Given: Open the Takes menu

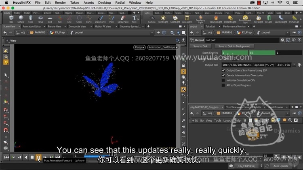Looking at the screenshot, I should (75, 2).
